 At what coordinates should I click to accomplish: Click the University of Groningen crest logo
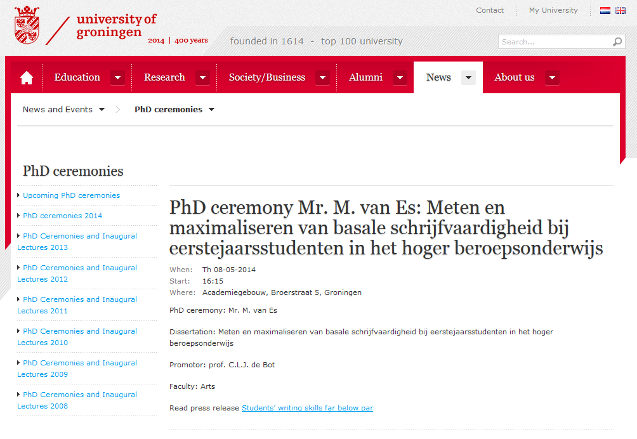[x=27, y=25]
